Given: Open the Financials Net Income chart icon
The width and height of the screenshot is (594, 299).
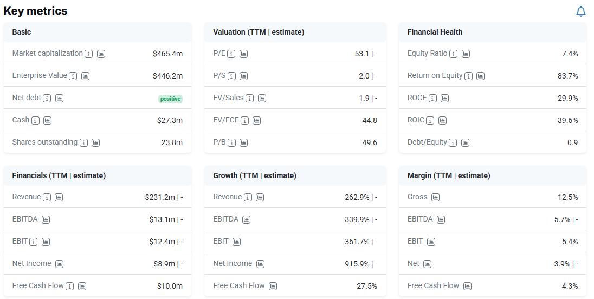Looking at the screenshot, I should (x=59, y=264).
